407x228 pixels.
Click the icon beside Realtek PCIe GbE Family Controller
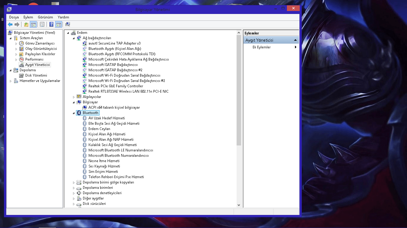(x=85, y=86)
